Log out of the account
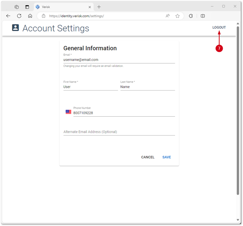 coord(219,27)
